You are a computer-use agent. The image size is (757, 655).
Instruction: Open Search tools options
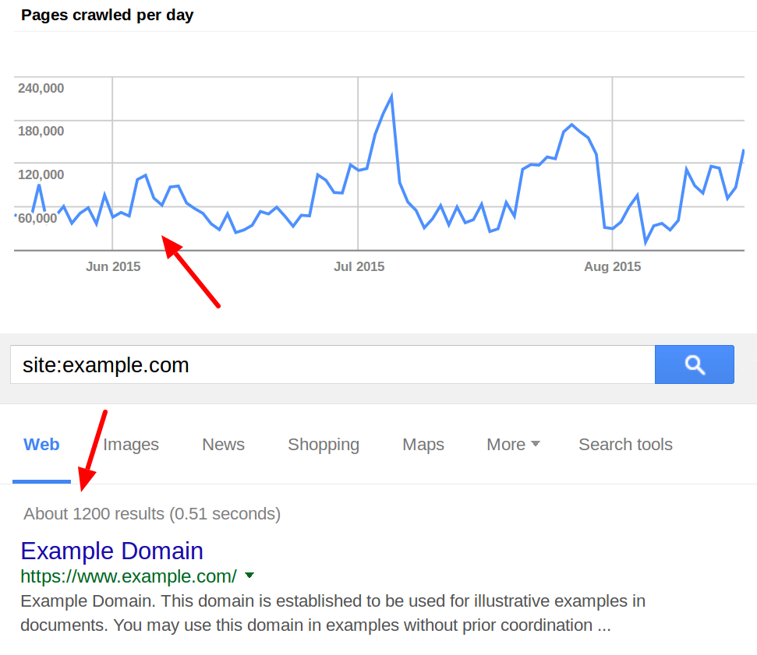[625, 445]
